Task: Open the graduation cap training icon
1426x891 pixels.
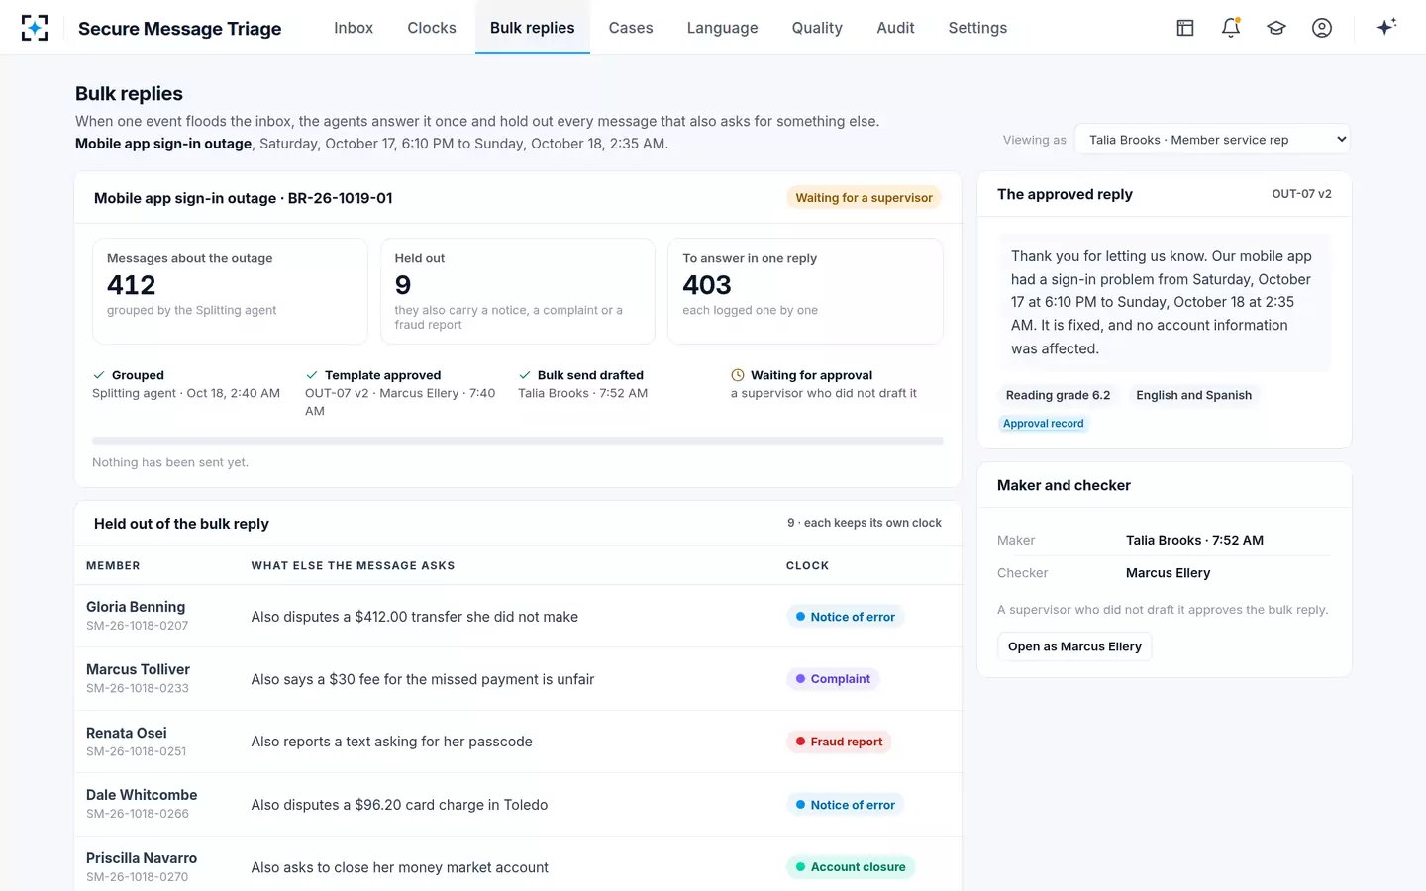Action: [1276, 28]
